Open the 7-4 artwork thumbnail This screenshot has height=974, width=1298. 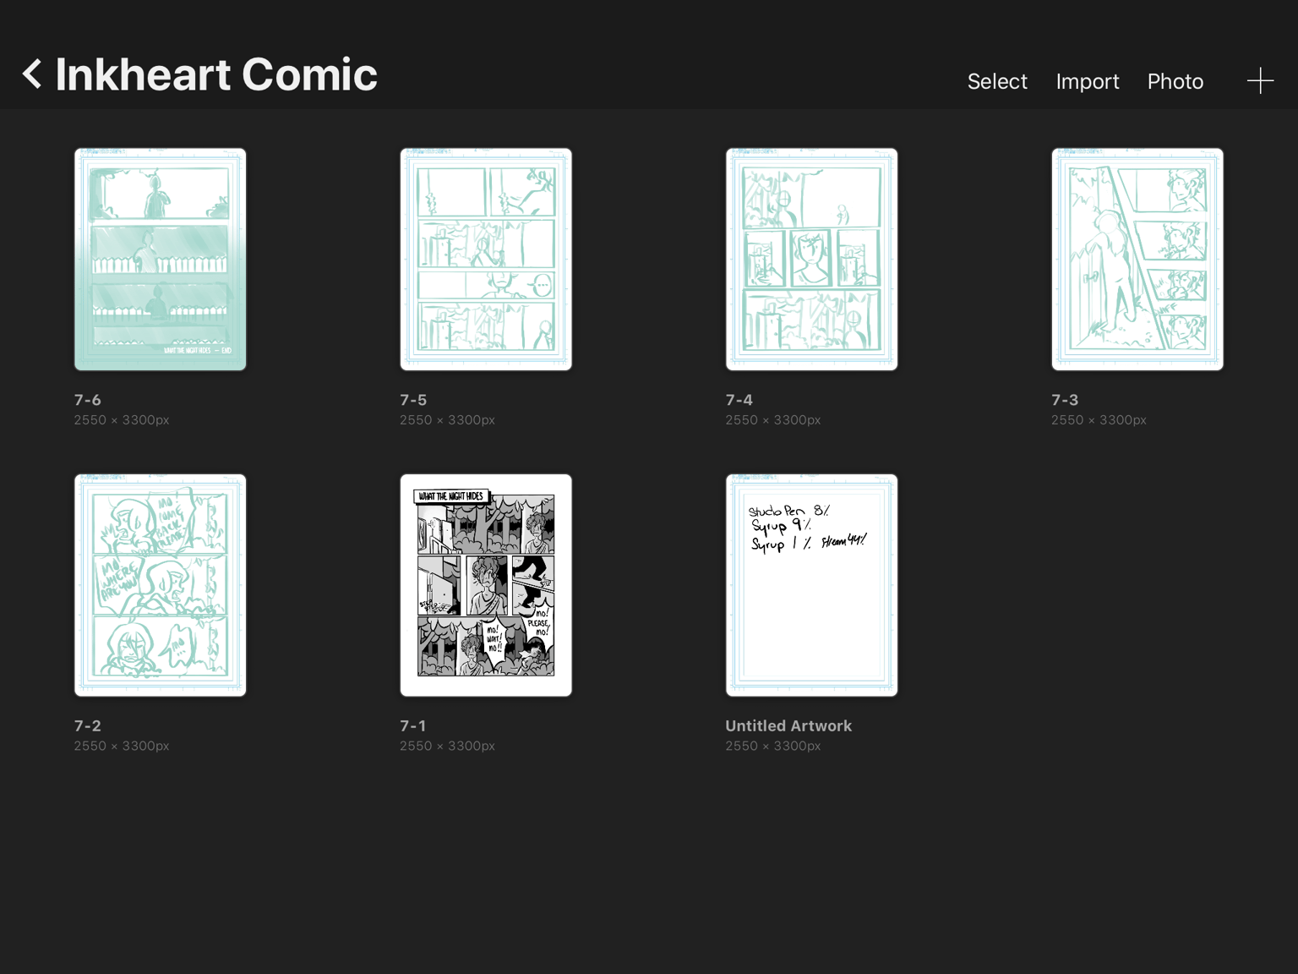coord(811,260)
